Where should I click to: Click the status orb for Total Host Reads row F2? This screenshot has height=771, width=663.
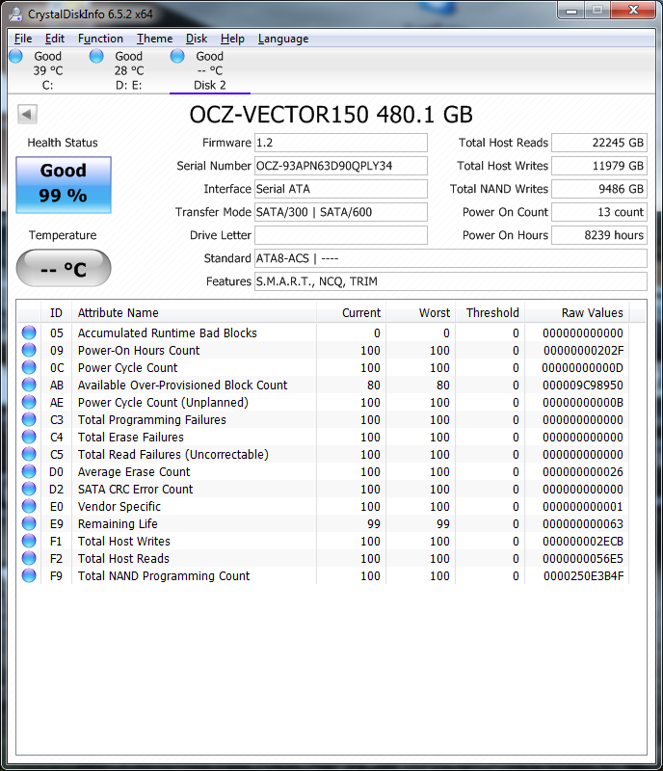click(29, 558)
